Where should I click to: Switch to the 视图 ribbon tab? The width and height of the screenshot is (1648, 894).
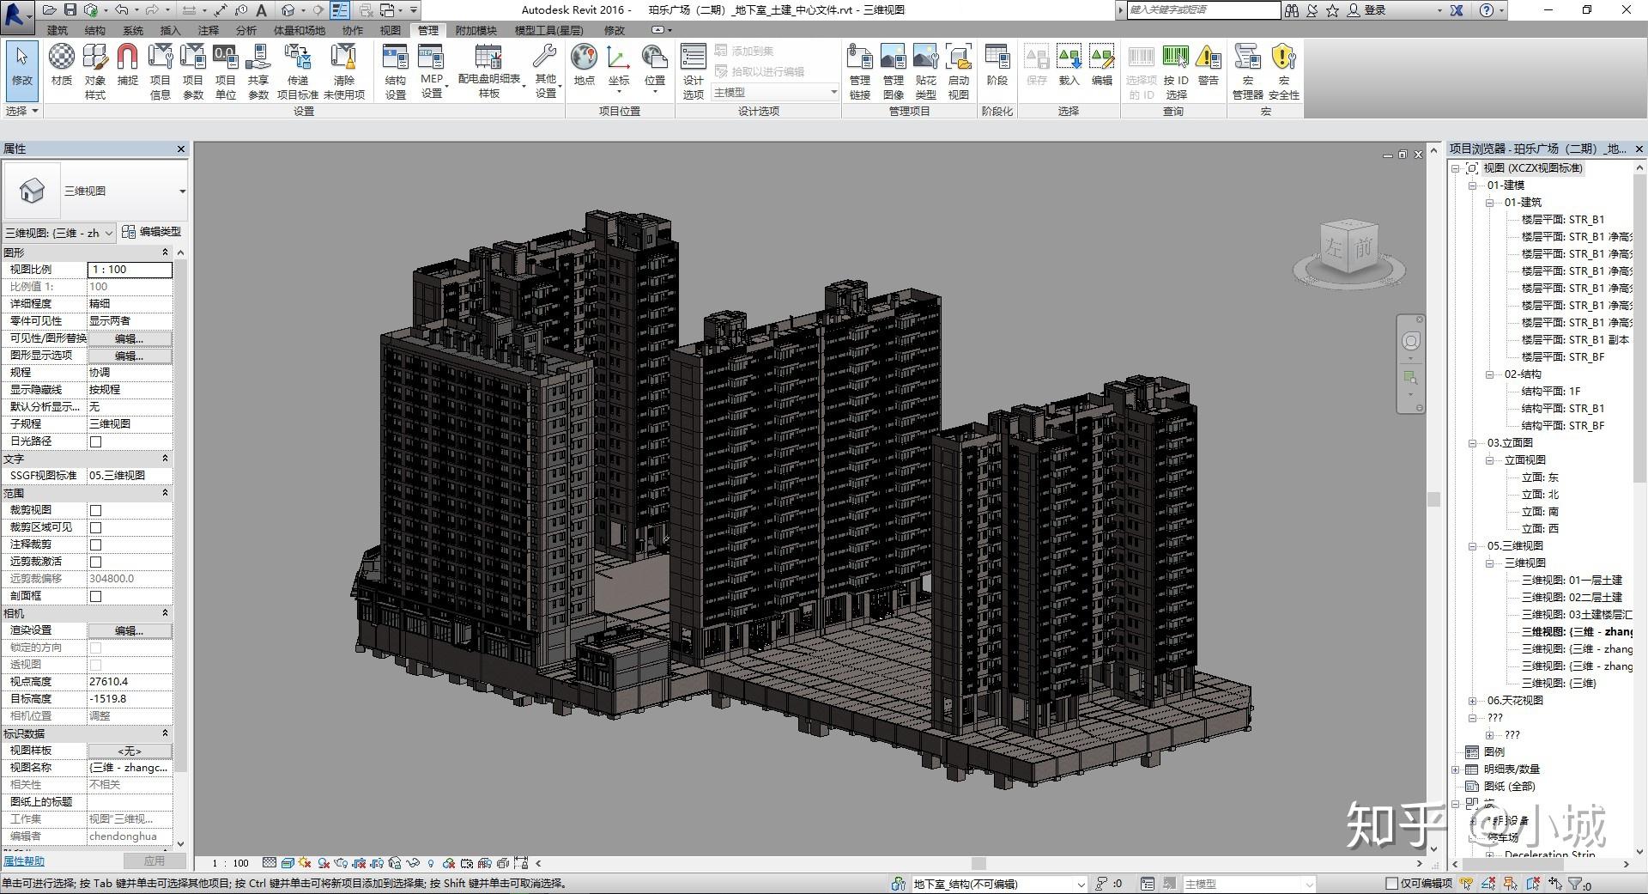(x=391, y=29)
